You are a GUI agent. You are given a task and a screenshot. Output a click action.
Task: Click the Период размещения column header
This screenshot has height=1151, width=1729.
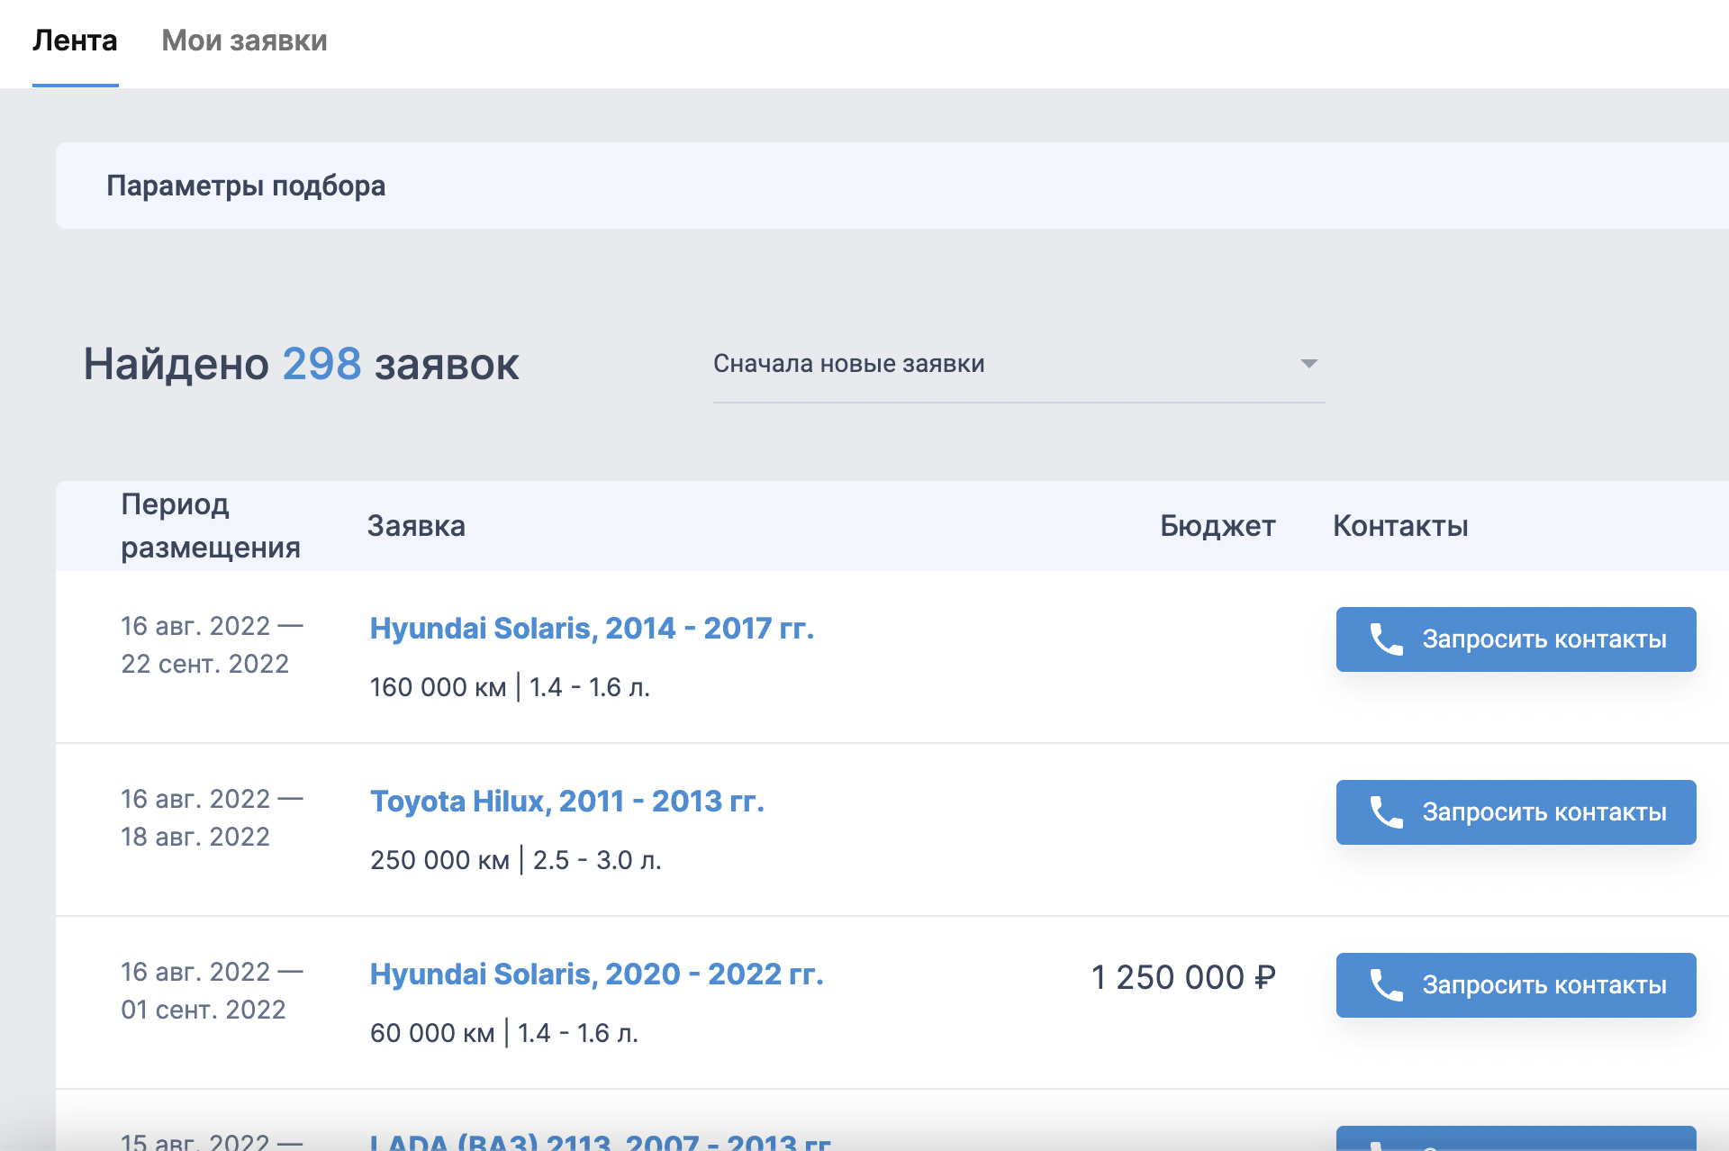pyautogui.click(x=211, y=526)
